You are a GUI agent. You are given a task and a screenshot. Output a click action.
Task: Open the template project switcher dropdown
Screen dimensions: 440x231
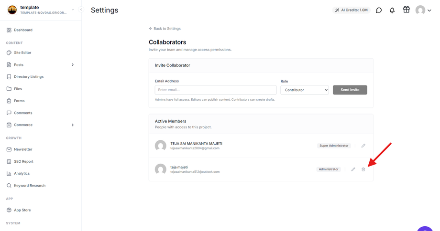pyautogui.click(x=73, y=10)
